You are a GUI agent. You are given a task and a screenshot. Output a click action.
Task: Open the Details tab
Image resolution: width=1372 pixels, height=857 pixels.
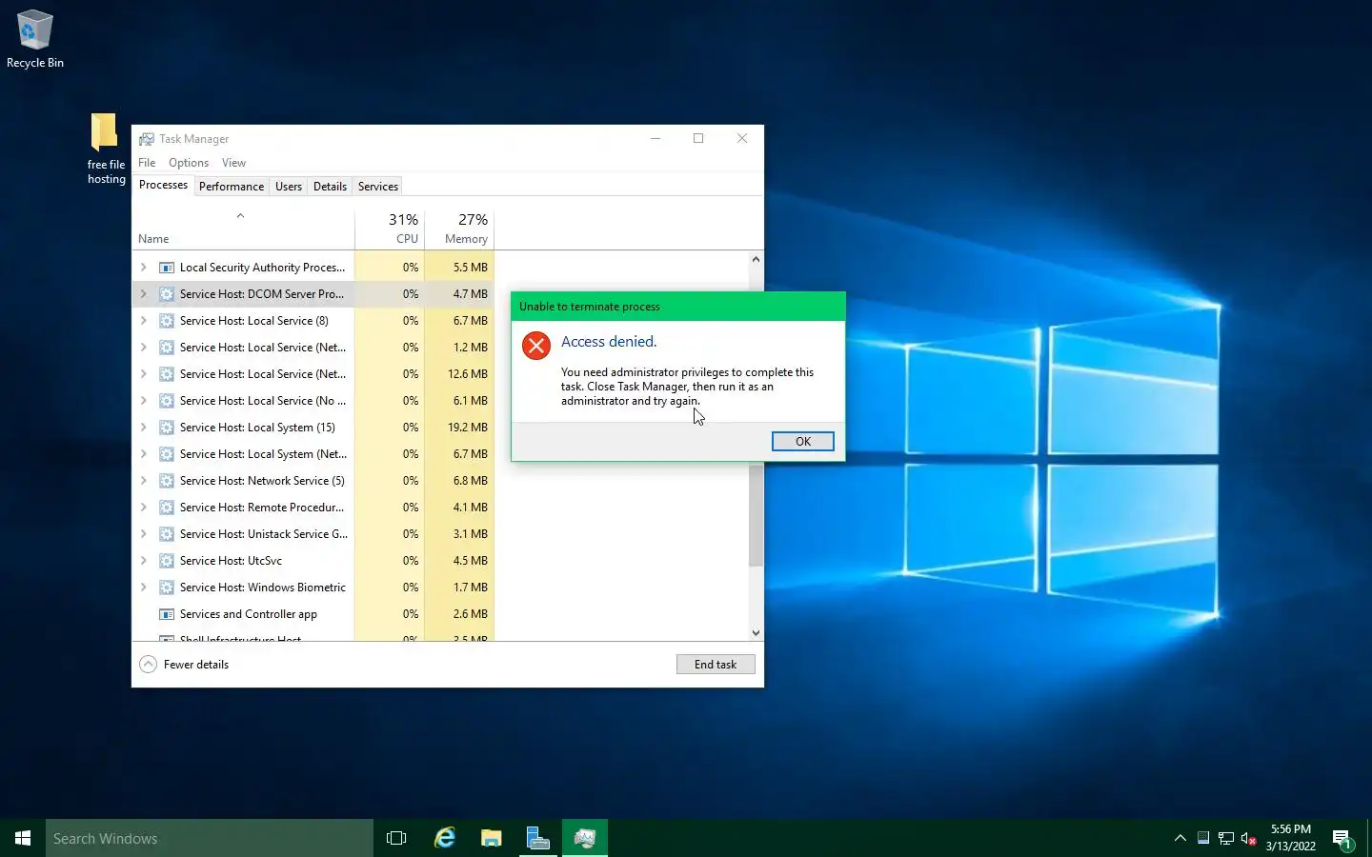click(330, 187)
